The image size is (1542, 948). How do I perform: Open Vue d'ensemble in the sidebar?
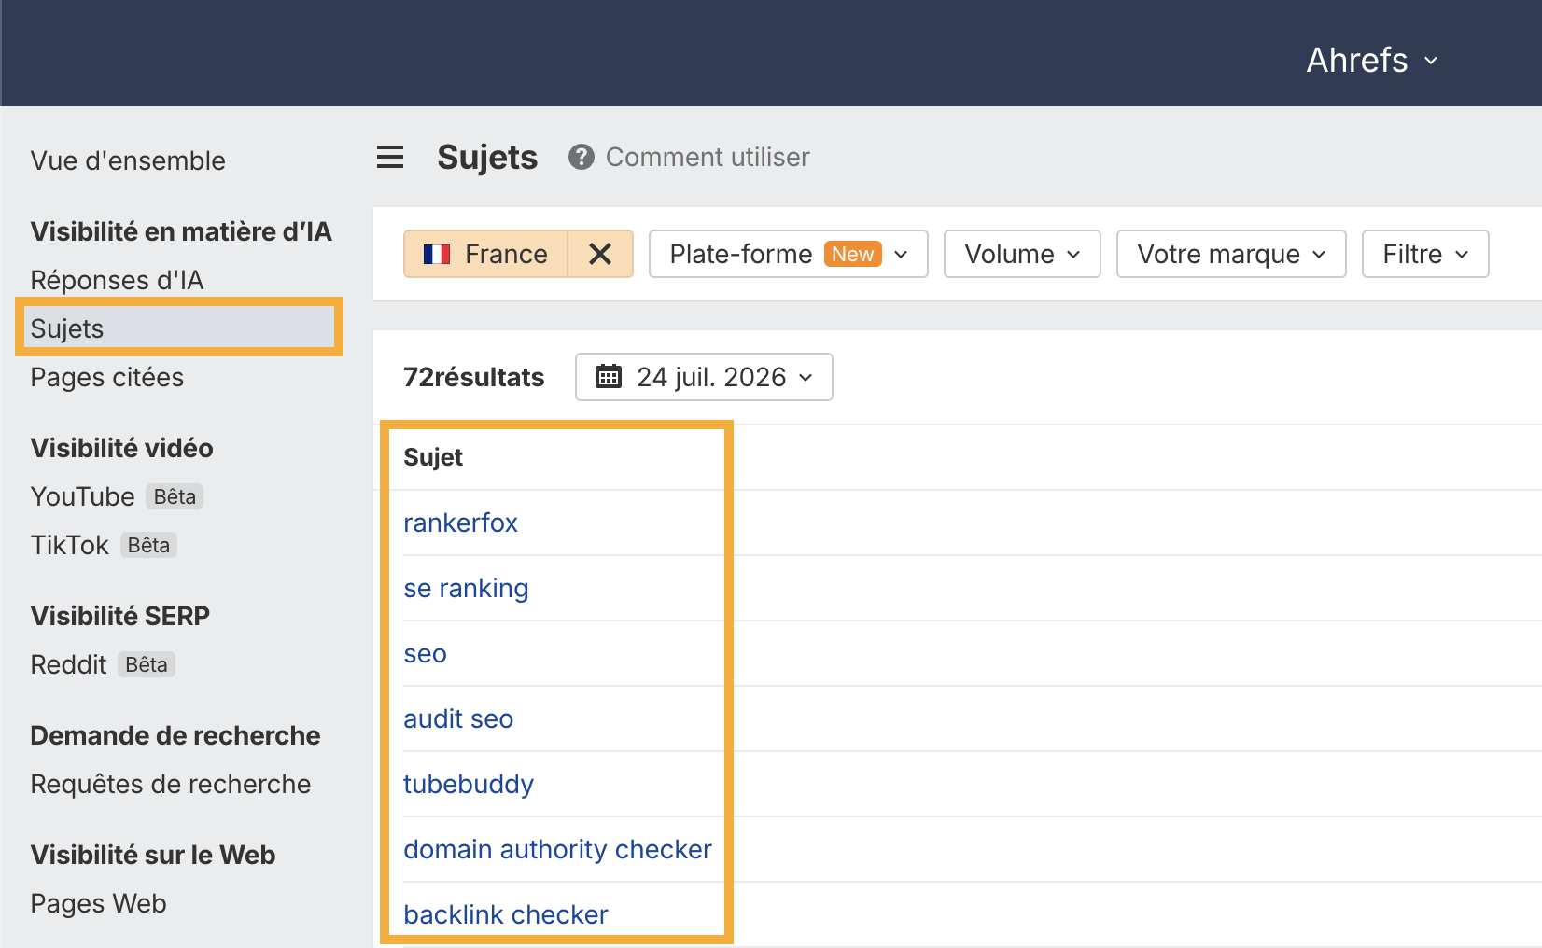coord(128,160)
